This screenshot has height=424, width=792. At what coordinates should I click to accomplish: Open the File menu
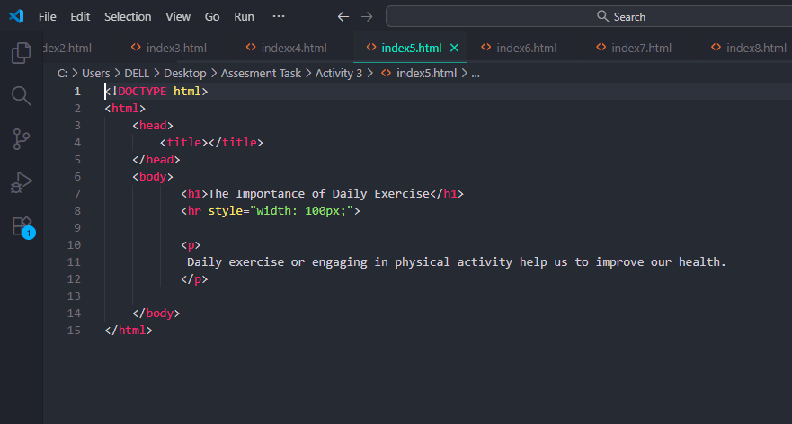tap(48, 16)
